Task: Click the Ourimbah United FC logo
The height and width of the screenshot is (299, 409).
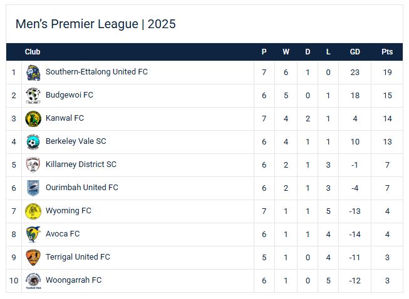Action: 33,188
